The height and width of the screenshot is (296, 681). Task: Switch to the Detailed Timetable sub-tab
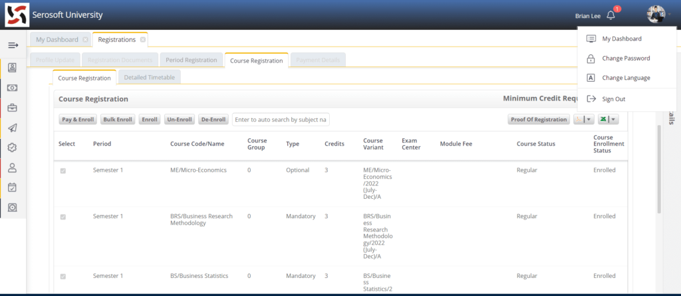[x=150, y=77]
